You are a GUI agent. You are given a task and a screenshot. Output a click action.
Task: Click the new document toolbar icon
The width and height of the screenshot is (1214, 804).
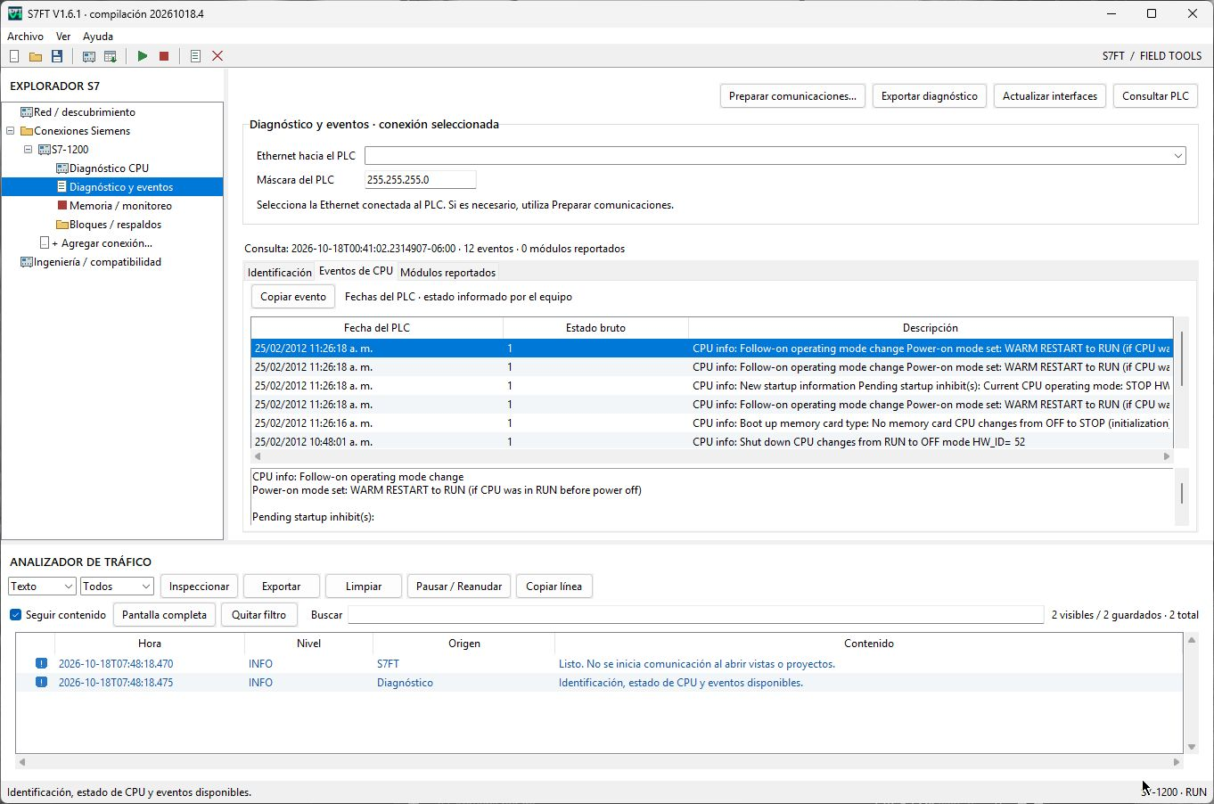14,56
